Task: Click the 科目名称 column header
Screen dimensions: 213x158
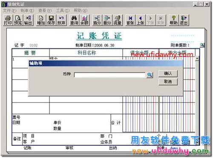Action: 87,53
